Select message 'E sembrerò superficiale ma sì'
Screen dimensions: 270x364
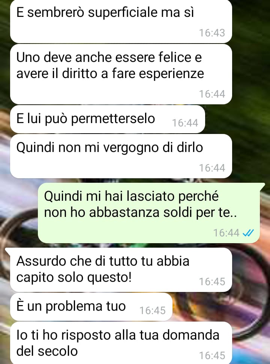(121, 21)
